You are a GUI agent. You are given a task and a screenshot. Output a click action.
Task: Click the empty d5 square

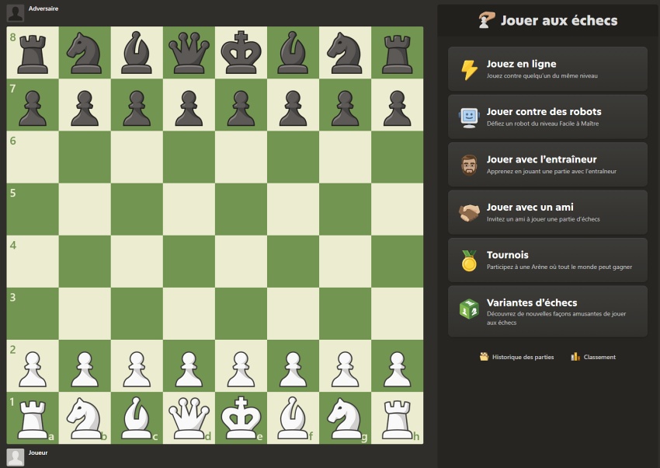tap(189, 209)
